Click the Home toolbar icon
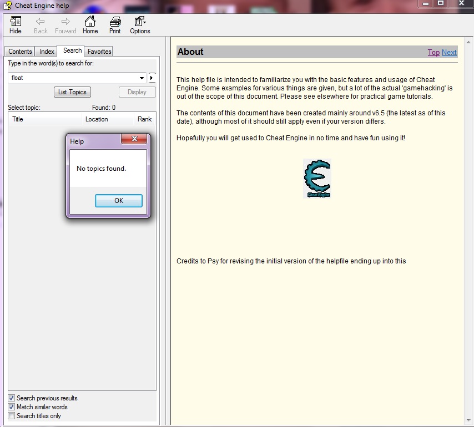This screenshot has width=474, height=427. [90, 24]
